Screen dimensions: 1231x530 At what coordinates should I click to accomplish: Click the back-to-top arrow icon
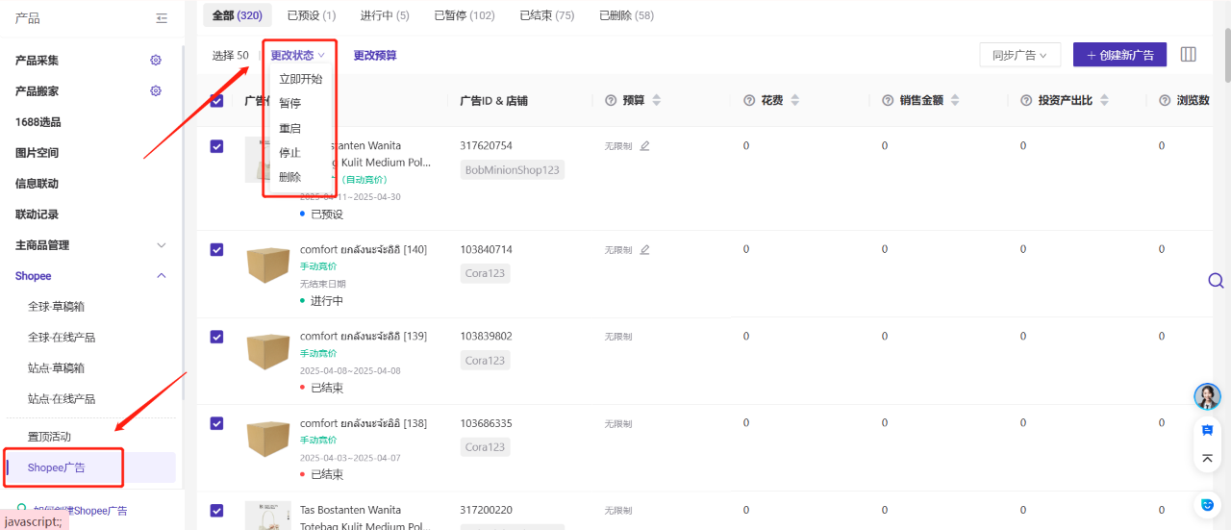tap(1207, 458)
